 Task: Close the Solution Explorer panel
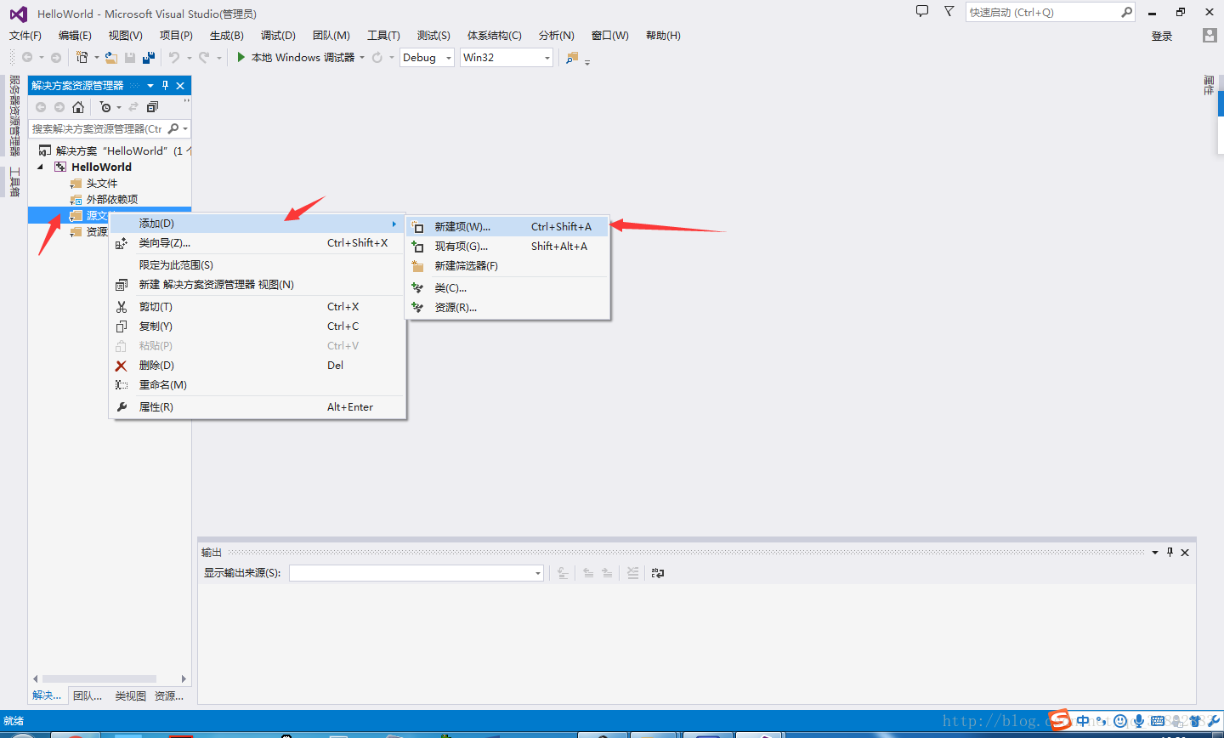click(180, 85)
